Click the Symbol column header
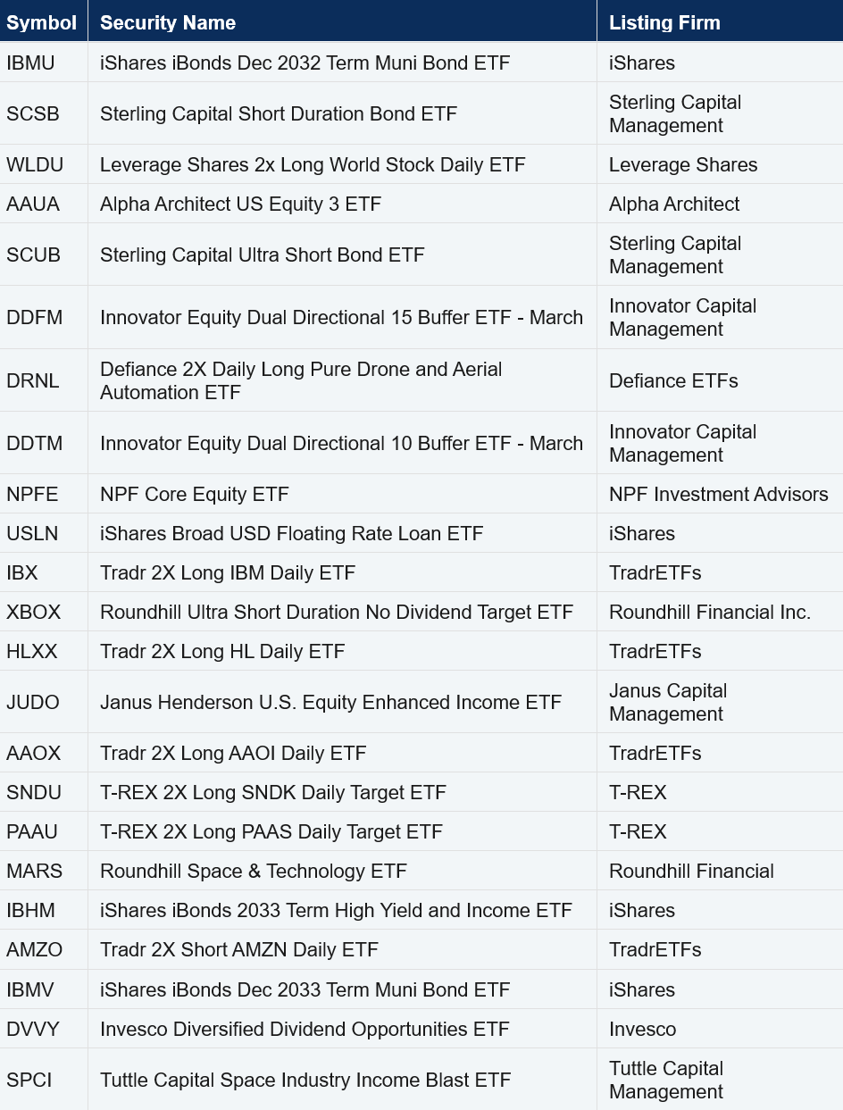Screen dimensions: 843x1110 (41, 23)
